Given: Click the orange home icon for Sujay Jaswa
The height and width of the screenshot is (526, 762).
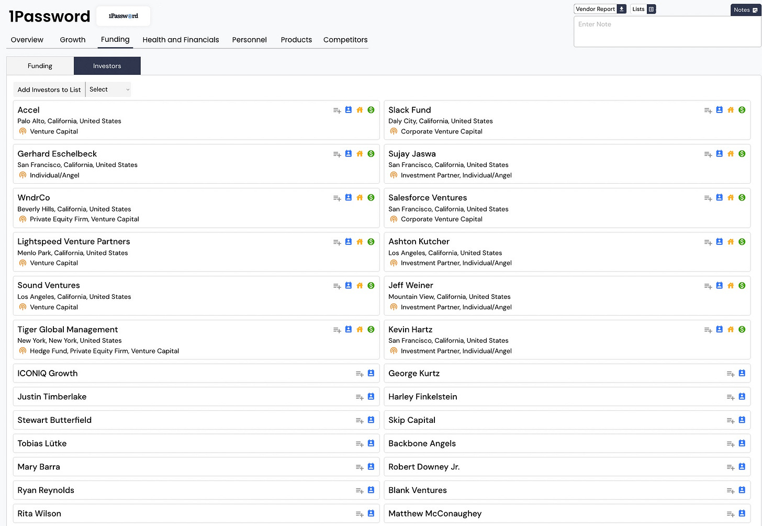Looking at the screenshot, I should [x=731, y=154].
